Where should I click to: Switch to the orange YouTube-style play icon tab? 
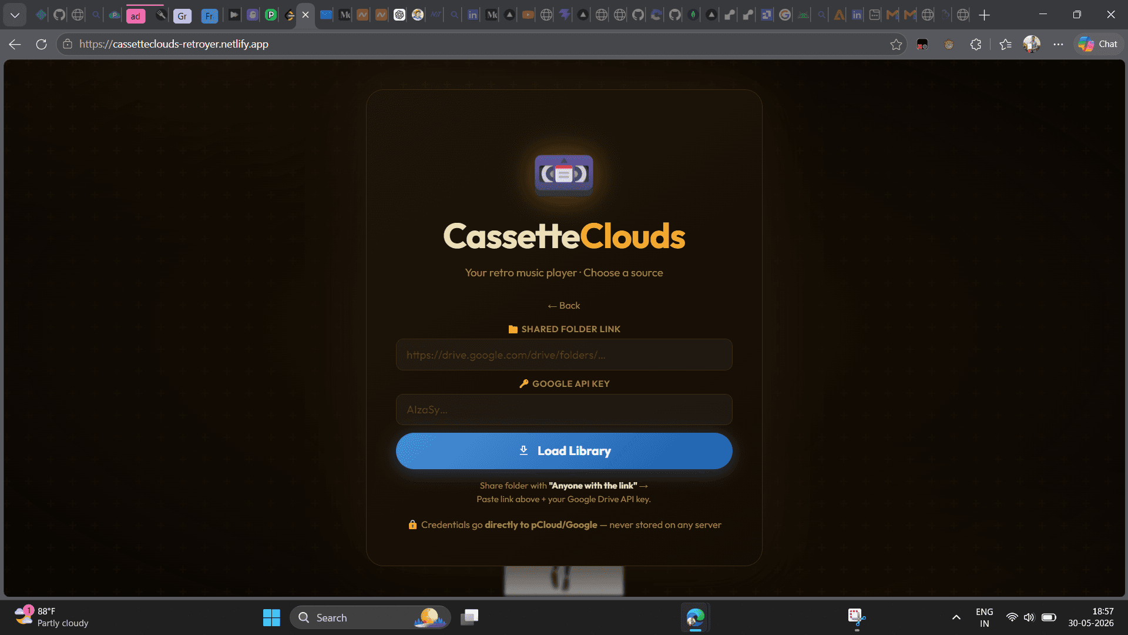point(528,15)
